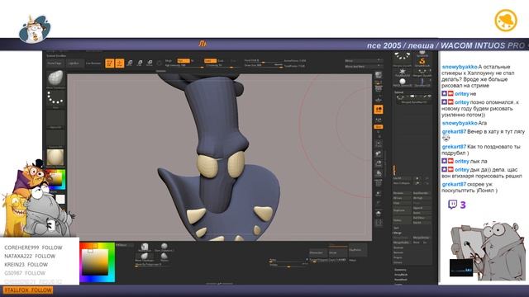Expand the NanoMesh palette section
Image resolution: width=529 pixels, height=297 pixels.
click(401, 280)
